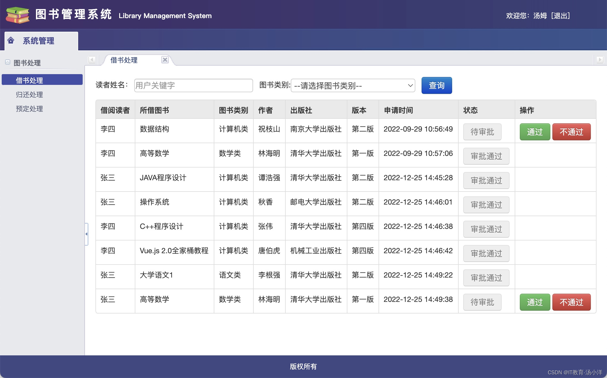Open 归还处理 in the sidebar
This screenshot has height=378, width=607.
click(29, 94)
